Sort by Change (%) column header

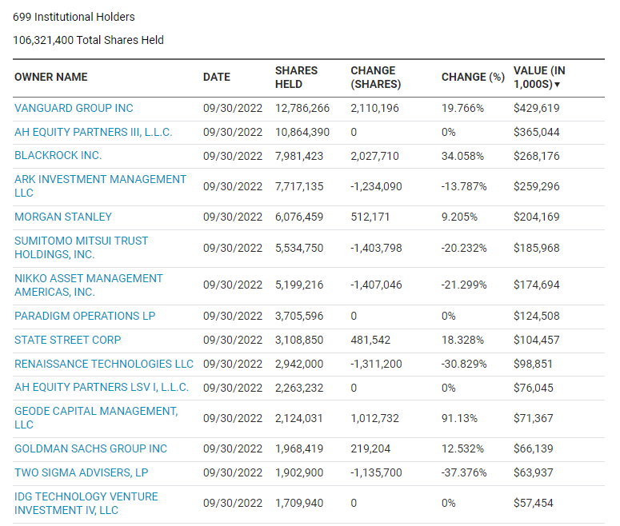473,78
